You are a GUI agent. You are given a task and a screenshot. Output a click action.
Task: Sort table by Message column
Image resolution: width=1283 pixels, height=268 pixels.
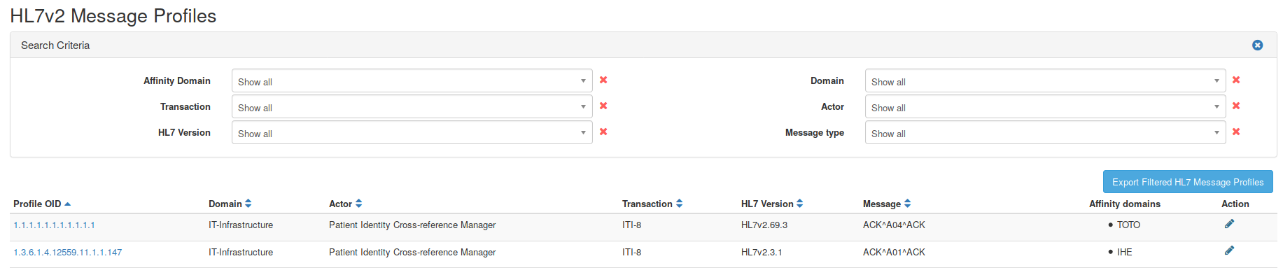point(887,204)
